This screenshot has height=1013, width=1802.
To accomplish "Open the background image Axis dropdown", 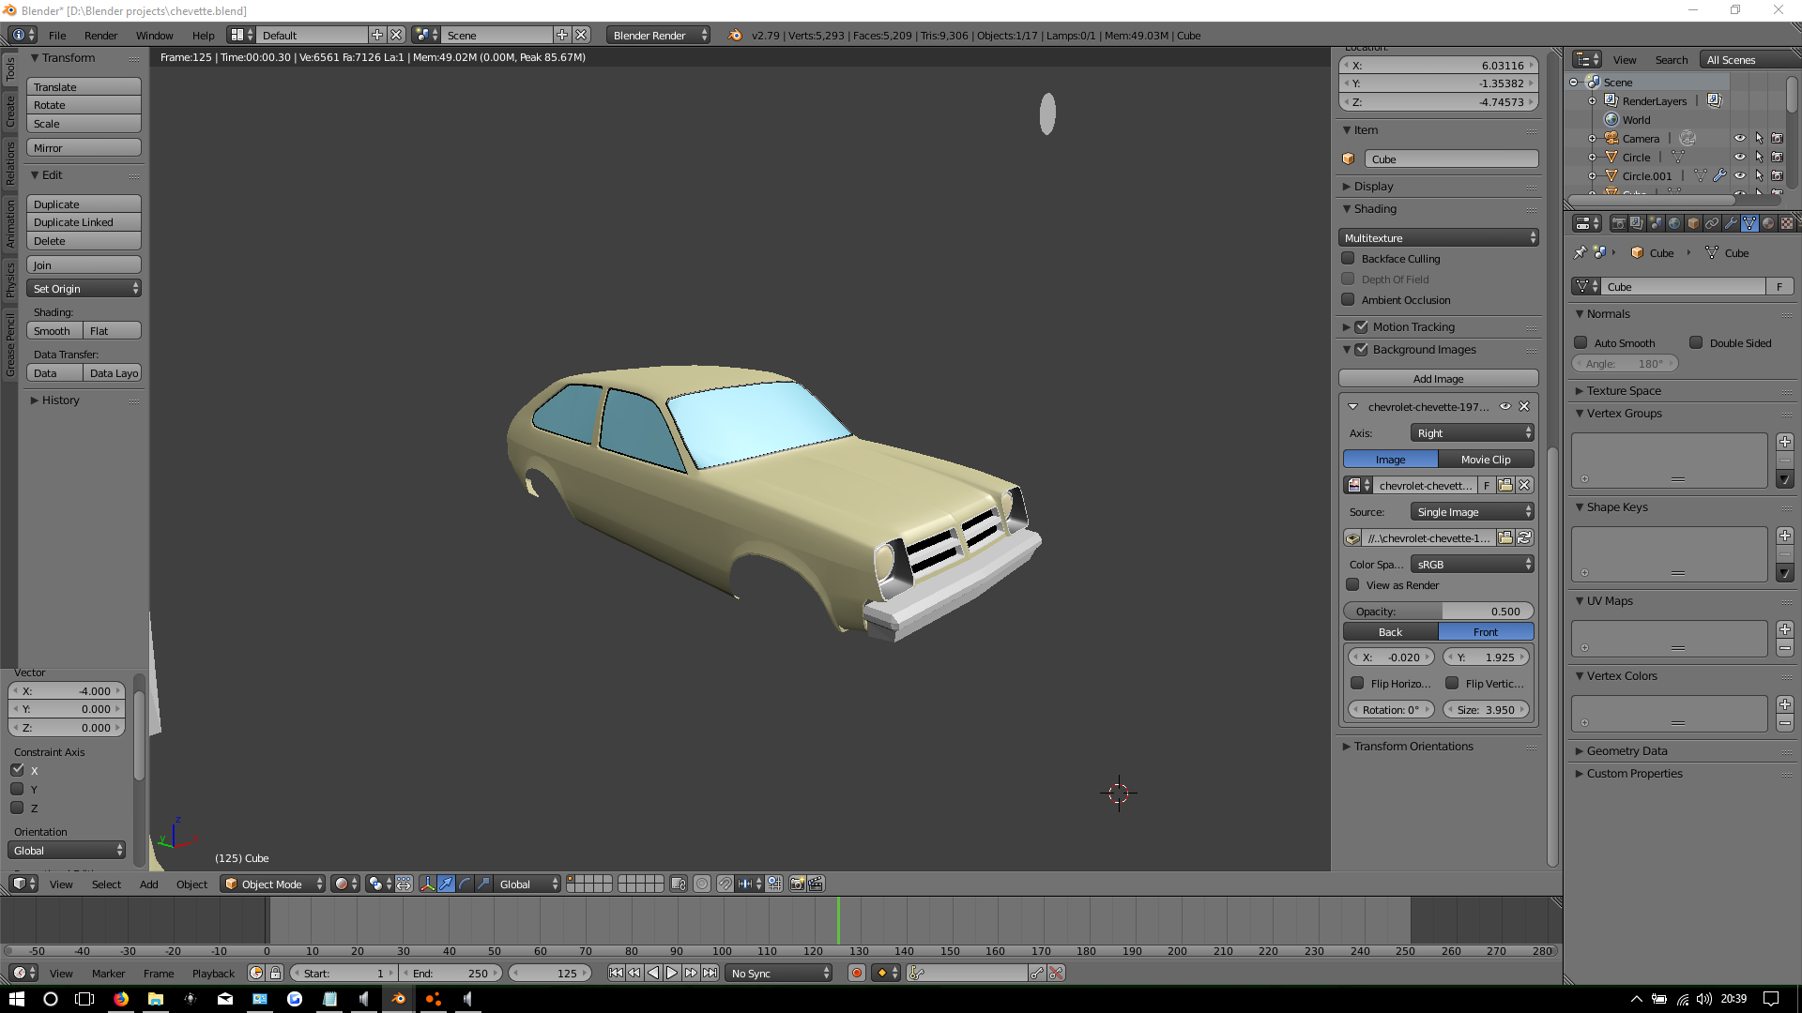I will [x=1472, y=433].
